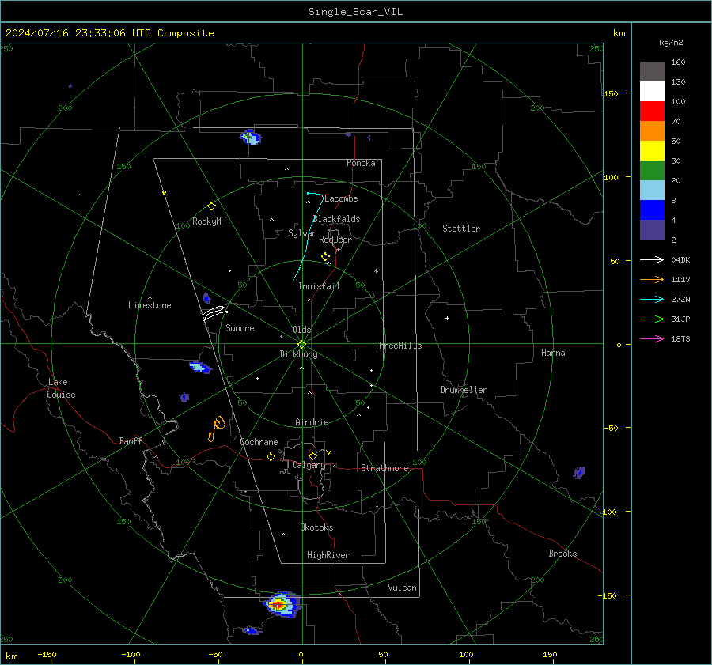Viewport: 712px width, 665px height.
Task: Click the Cochrane town label
Action: tap(259, 442)
